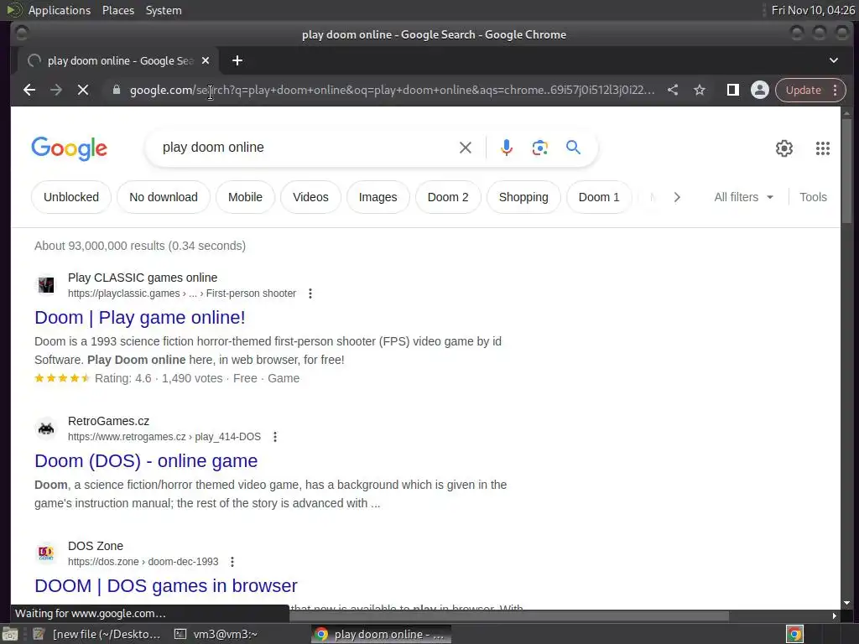The width and height of the screenshot is (859, 644).
Task: Click the 'Play CLASSIC games online' site name
Action: pos(143,278)
